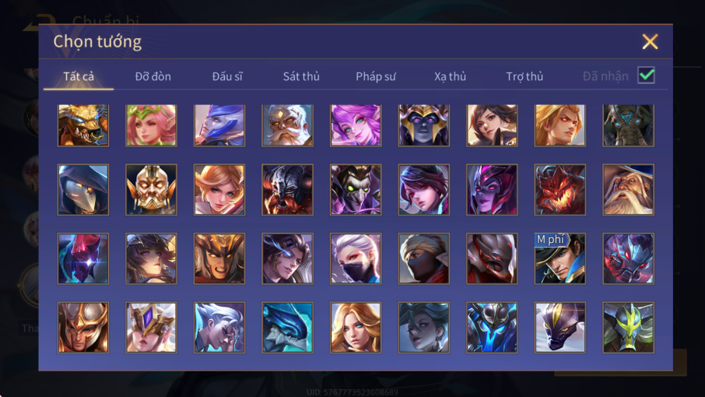Pick the pink-haired elf with green crown

click(151, 125)
